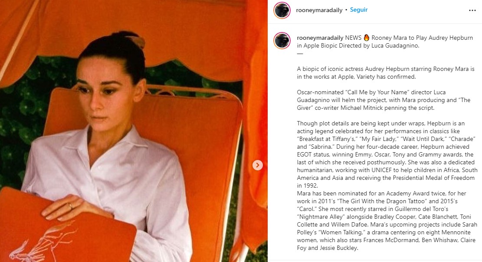Open the profile avatar in post header
Screen dimensions: 482x262
point(282,10)
